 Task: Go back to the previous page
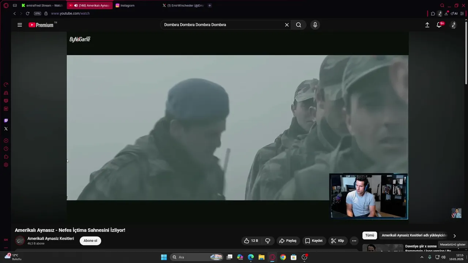tap(15, 14)
